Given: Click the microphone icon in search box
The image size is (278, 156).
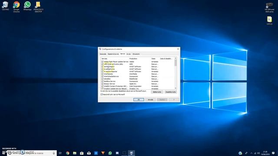Looking at the screenshot, I should tap(54, 153).
